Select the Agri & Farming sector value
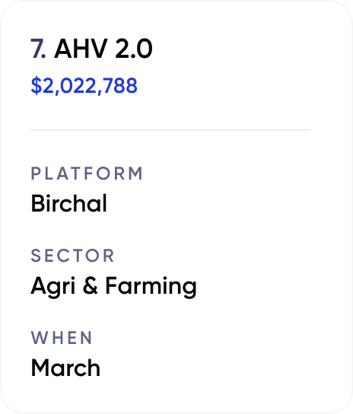Image resolution: width=353 pixels, height=414 pixels. click(x=114, y=286)
